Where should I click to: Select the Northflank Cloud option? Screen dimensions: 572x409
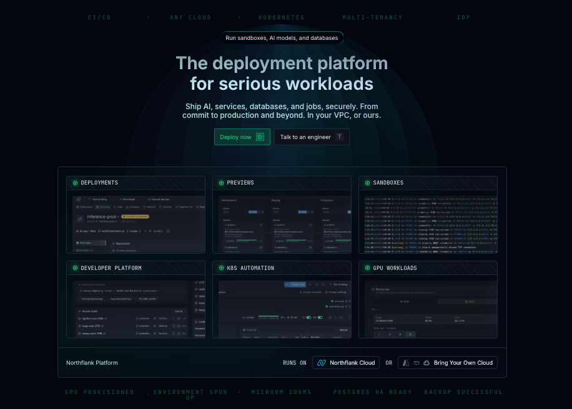(x=346, y=363)
